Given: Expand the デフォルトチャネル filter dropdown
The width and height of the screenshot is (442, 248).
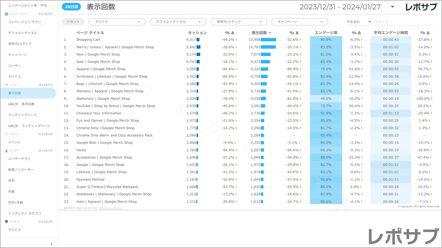Looking at the screenshot, I should [178, 22].
